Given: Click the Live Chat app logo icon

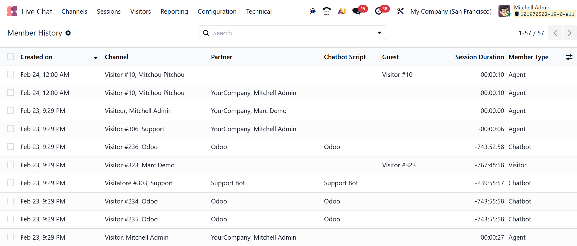Looking at the screenshot, I should click(x=12, y=11).
